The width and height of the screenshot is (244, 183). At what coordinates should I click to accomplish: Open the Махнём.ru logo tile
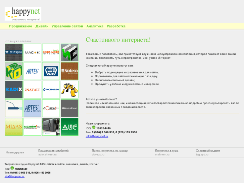(x=32, y=127)
